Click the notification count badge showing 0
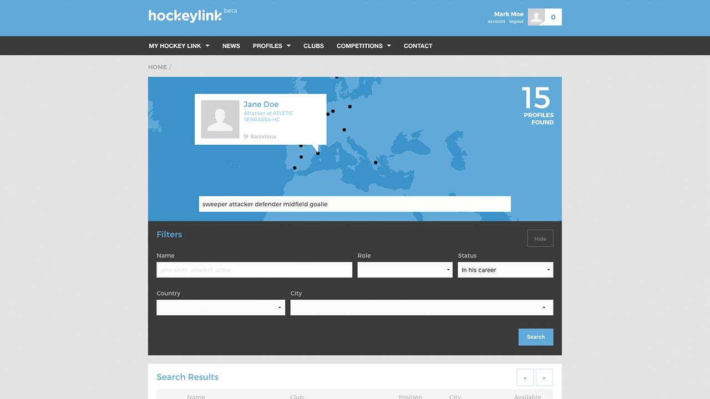710x399 pixels. [x=553, y=17]
